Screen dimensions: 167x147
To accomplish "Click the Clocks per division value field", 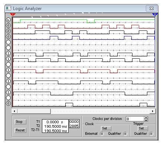I will click(135, 119).
